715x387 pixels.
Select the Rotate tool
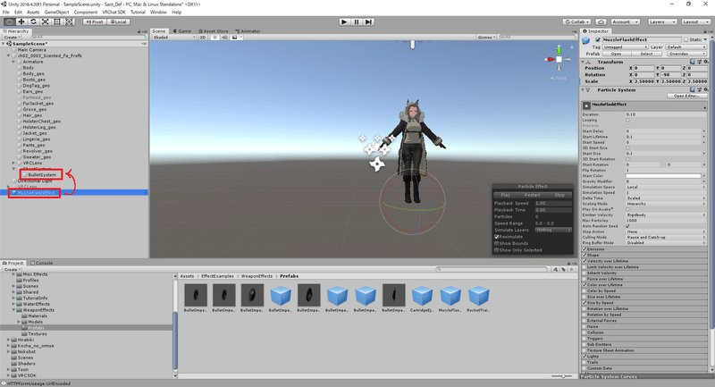pos(33,21)
